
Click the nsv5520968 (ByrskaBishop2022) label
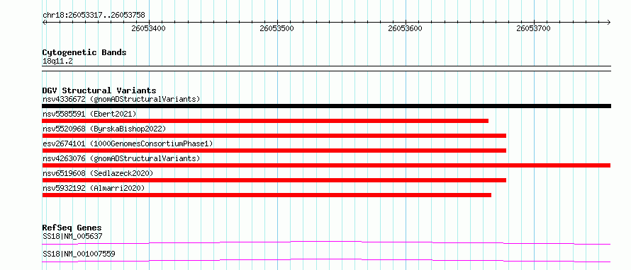pos(104,129)
